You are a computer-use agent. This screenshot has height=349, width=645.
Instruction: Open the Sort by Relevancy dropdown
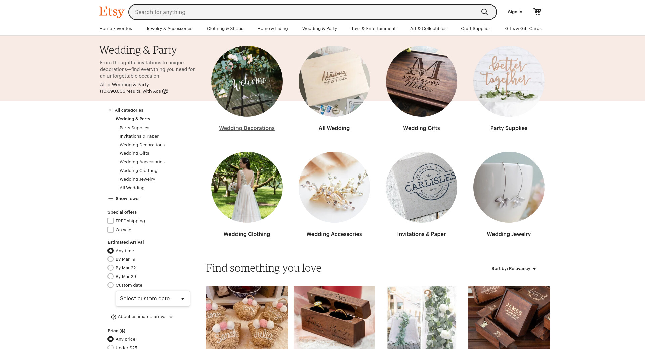[x=514, y=269]
